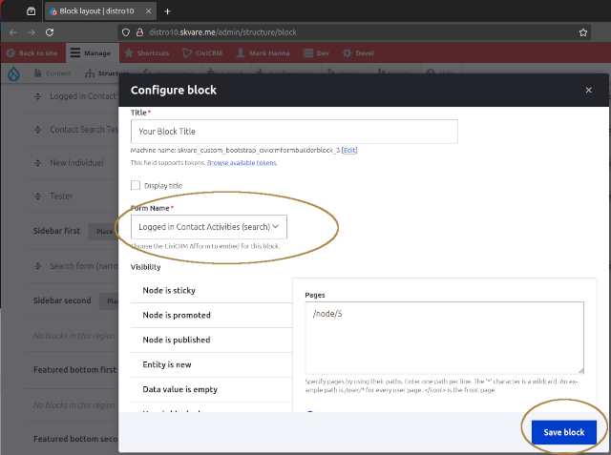Bookmark this page with the star icon

coord(583,32)
